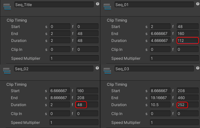This screenshot has width=200, height=128.
Task: Click Seq_01 Duration seconds field 4.666667
Action: point(160,41)
